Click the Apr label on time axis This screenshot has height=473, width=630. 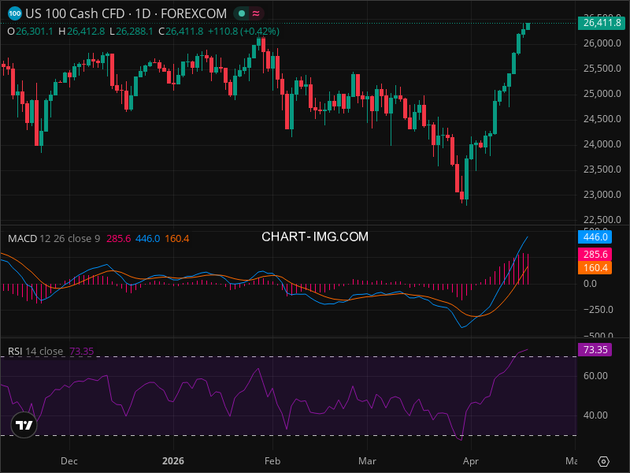[x=471, y=461]
